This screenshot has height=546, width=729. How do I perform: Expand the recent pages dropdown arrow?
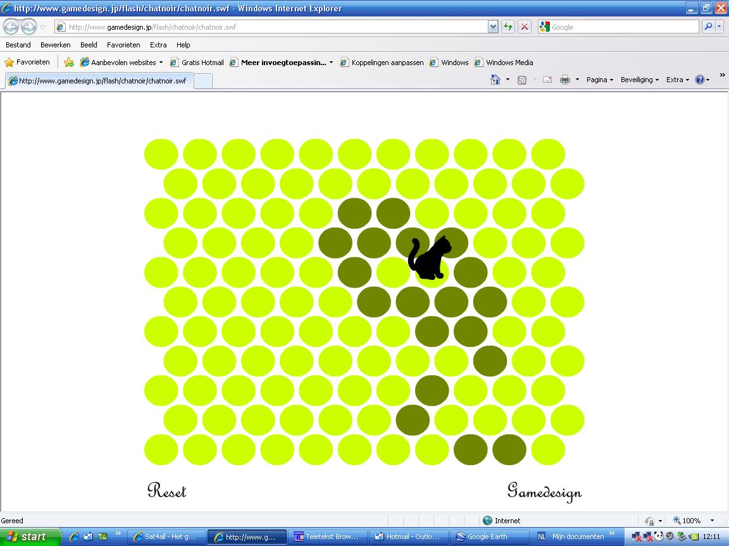(43, 27)
